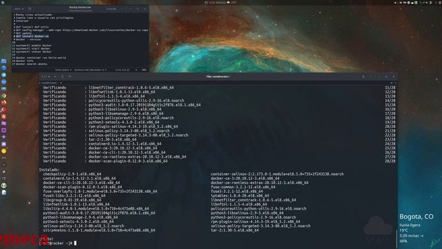This screenshot has height=249, width=442.
Task: Click 'containerd.io-1.4.12-3.1.el8.x86_64' in the Verificando list
Action: pyautogui.click(x=125, y=144)
